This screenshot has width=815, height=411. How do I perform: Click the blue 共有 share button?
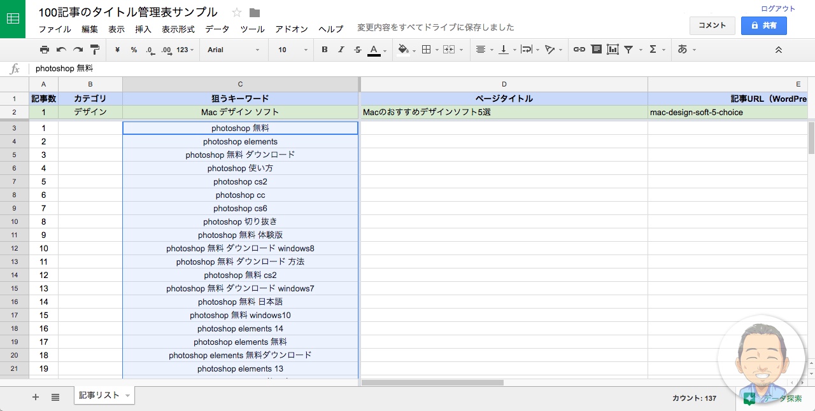click(x=763, y=25)
